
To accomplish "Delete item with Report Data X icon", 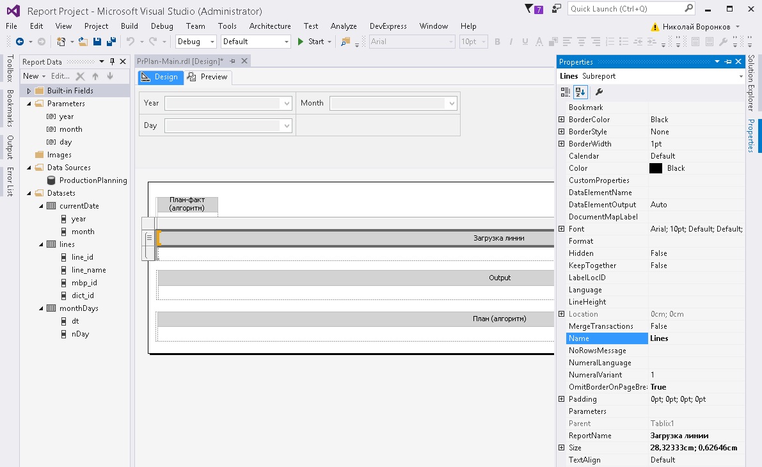I will [x=80, y=76].
